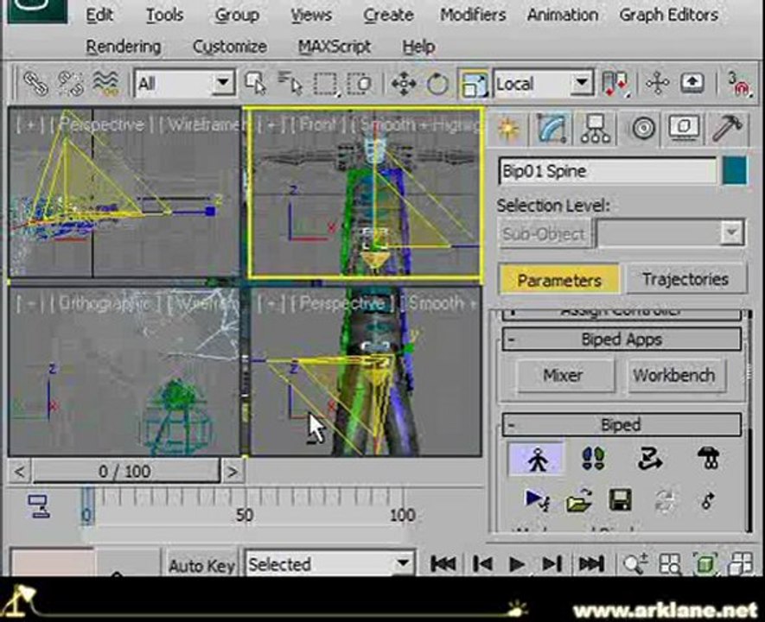Collapse the Biped Apps rollout
This screenshot has height=622, width=765.
coord(622,340)
